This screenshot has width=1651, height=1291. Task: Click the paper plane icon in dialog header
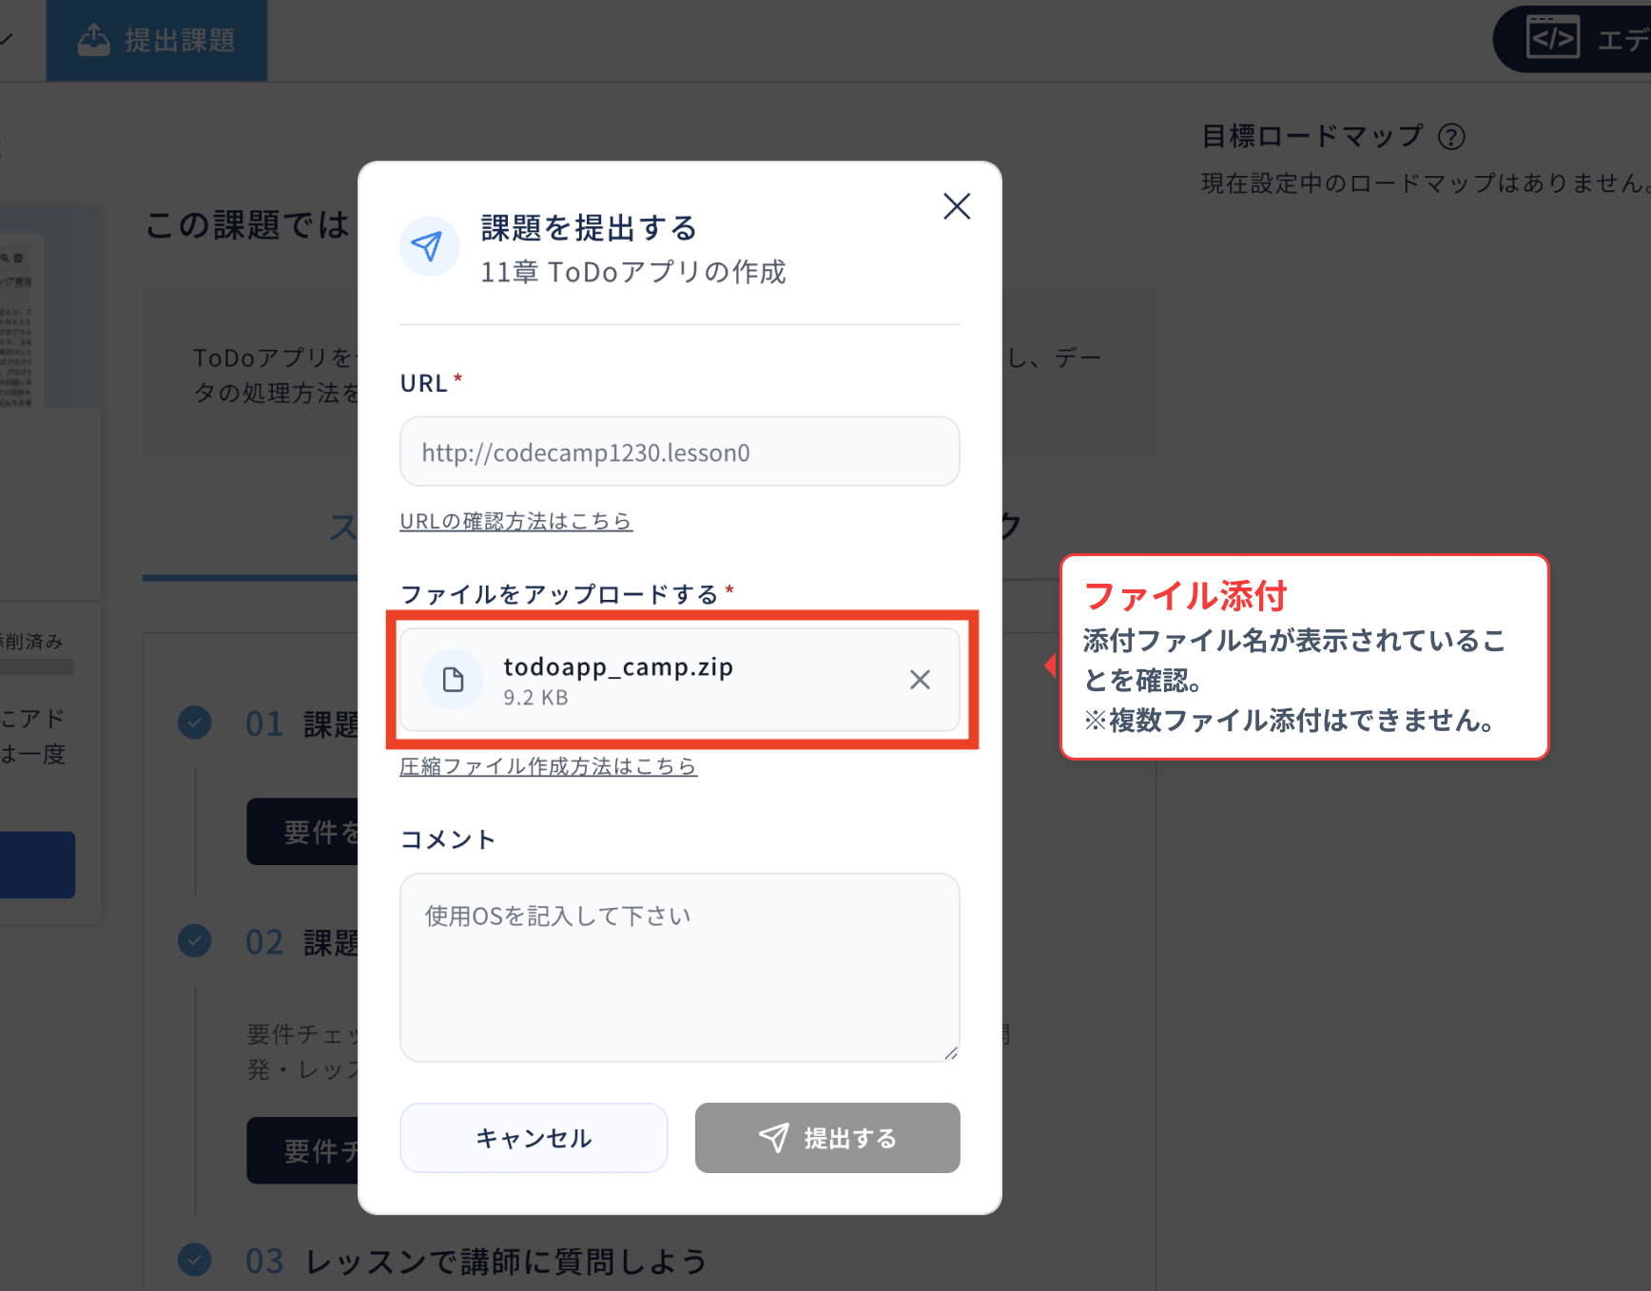(x=429, y=247)
